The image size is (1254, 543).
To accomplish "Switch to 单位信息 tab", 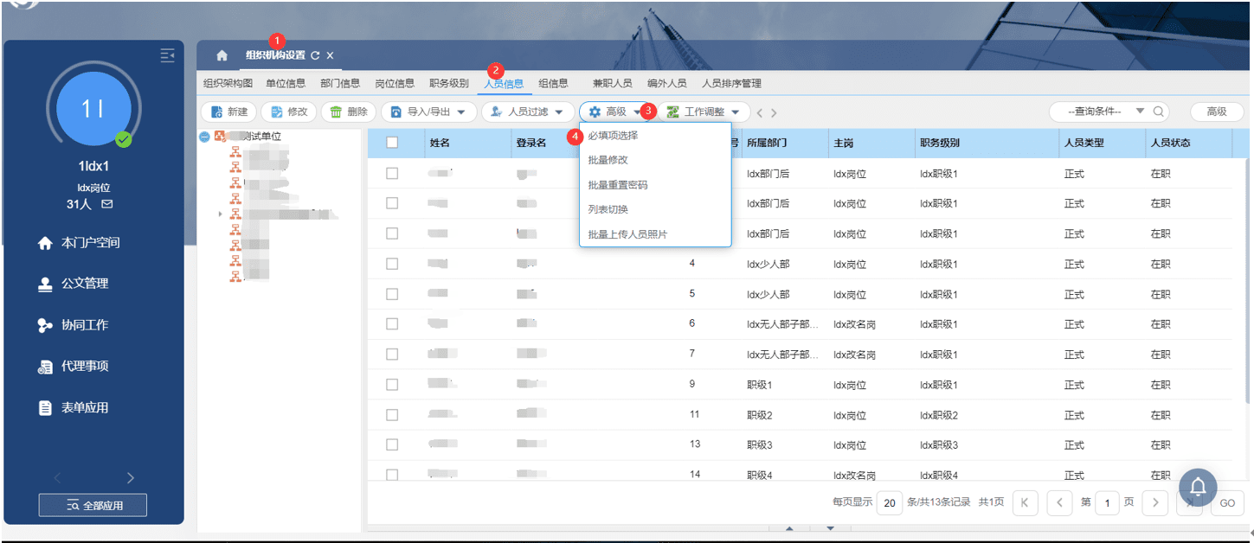I will point(286,84).
